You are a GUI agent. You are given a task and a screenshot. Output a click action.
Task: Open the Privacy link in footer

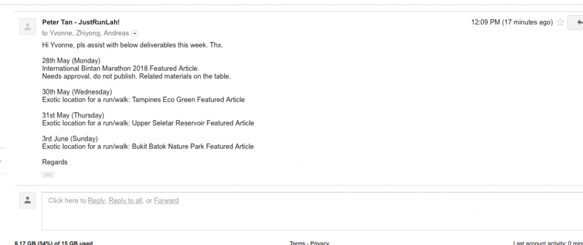(320, 243)
